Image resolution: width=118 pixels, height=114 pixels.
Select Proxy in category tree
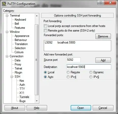coord(18,64)
